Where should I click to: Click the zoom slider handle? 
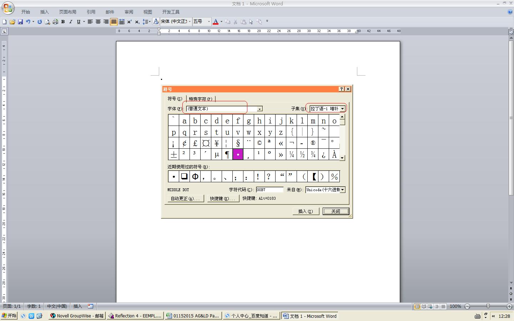coord(488,306)
